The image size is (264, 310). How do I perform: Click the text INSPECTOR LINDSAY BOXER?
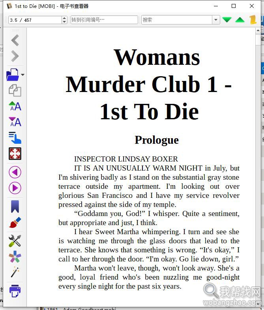coord(126,159)
